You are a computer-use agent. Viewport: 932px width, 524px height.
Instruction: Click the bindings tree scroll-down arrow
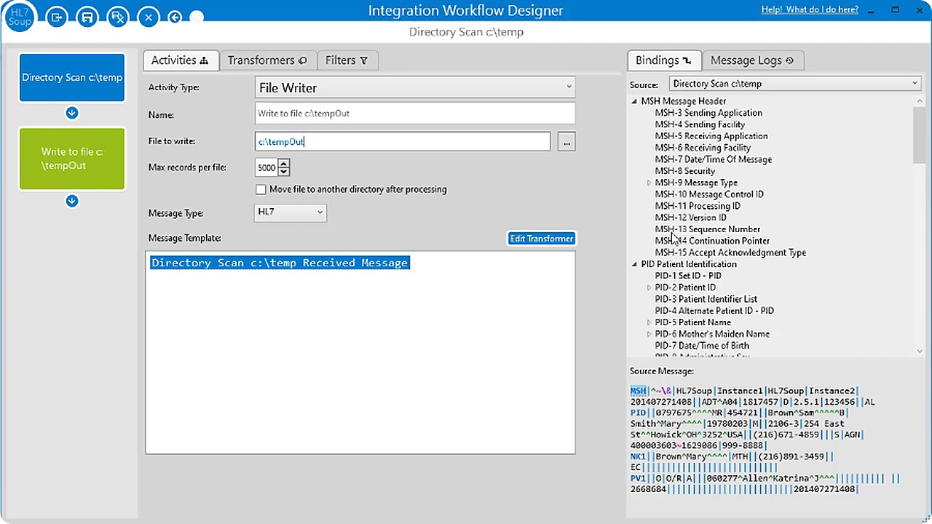point(919,351)
